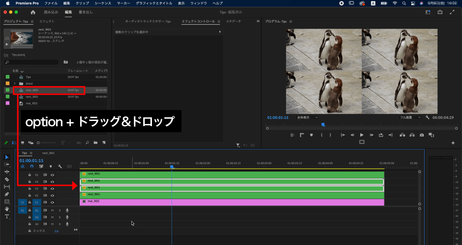
Task: Open the フル画質 playback resolution dropdown
Action: [x=410, y=117]
